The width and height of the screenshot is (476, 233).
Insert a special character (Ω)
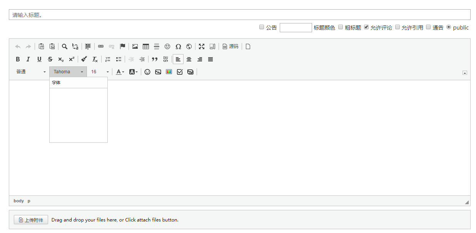[178, 46]
